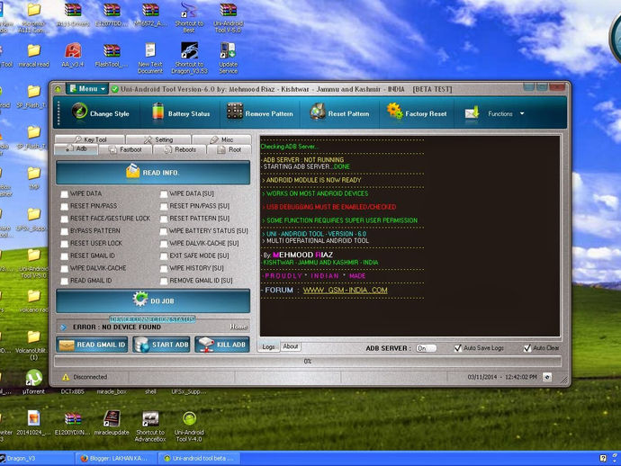Toggle the ADB SERVER On switch
The height and width of the screenshot is (466, 621).
tap(426, 348)
